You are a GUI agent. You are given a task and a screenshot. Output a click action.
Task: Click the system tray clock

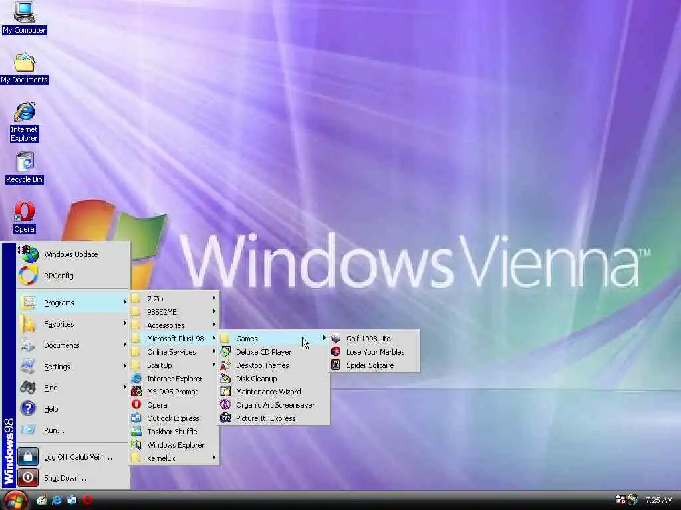point(659,500)
